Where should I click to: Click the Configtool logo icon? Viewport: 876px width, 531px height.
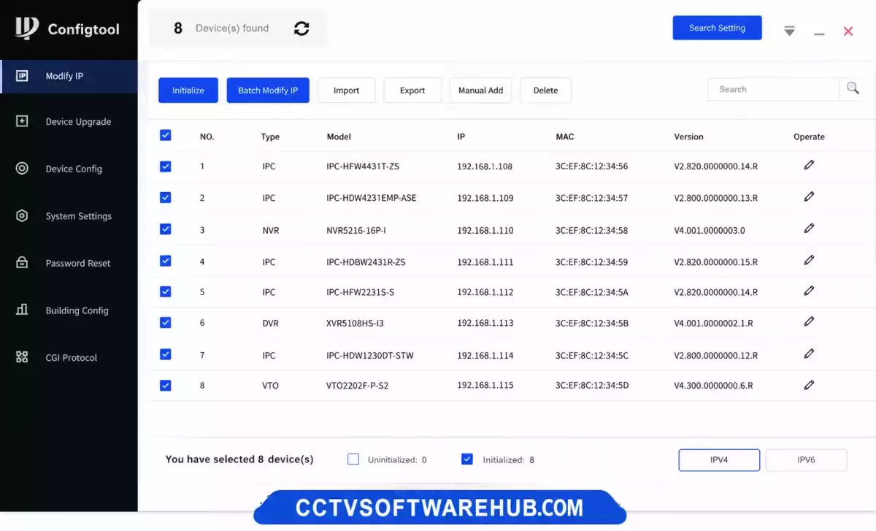(x=27, y=28)
